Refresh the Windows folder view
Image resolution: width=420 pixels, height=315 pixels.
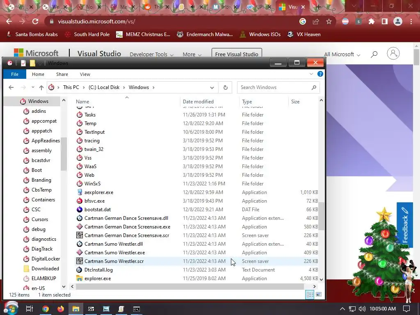pos(226,87)
